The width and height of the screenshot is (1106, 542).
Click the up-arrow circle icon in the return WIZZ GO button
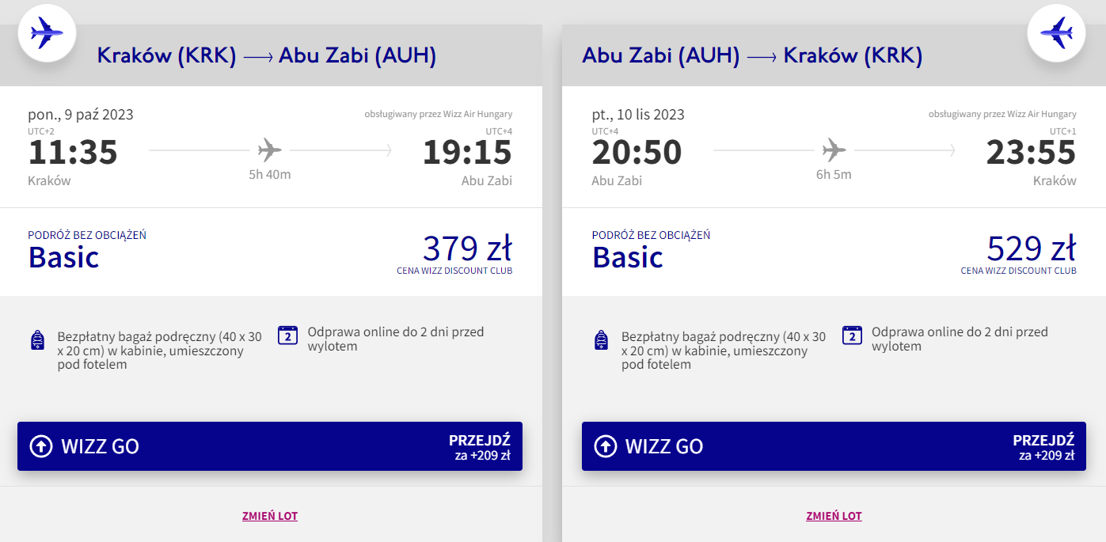[605, 446]
